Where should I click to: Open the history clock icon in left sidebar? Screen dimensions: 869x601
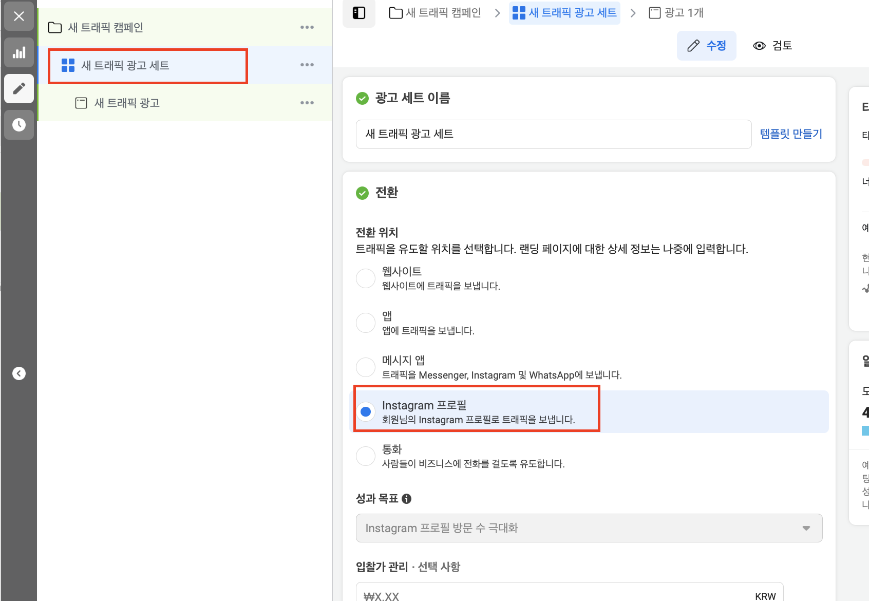tap(18, 124)
